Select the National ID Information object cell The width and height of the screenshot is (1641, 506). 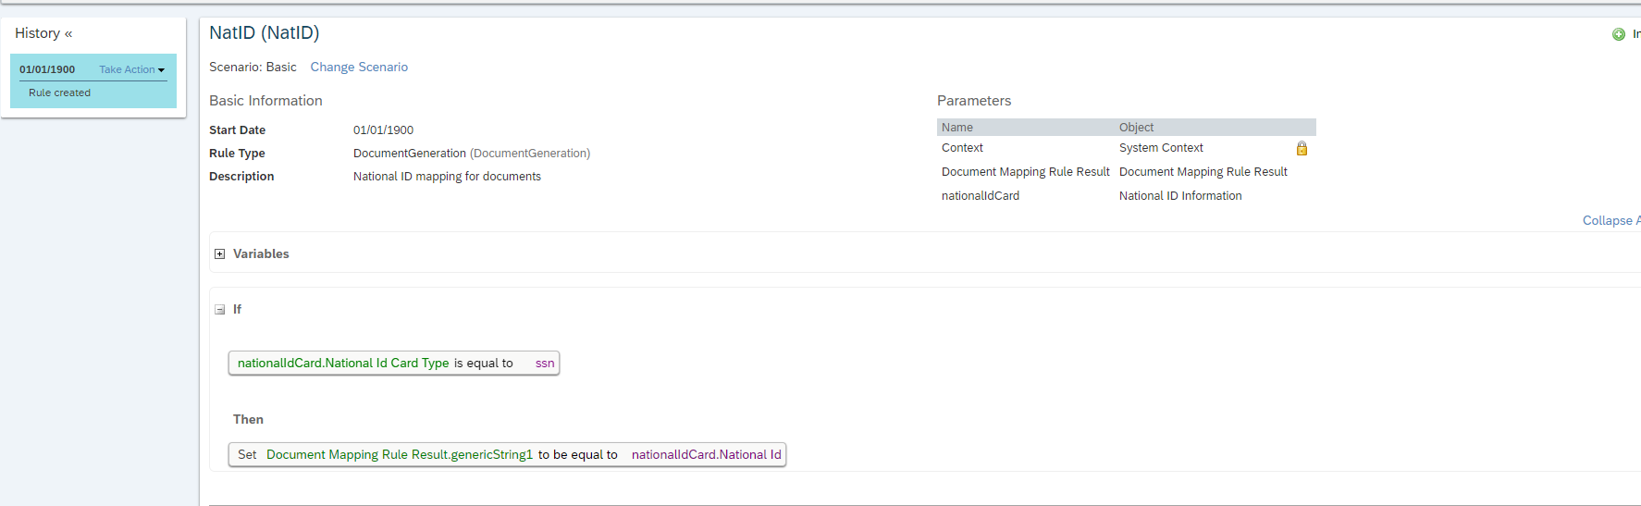pos(1180,196)
